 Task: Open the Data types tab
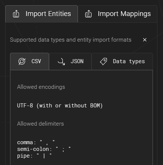(122, 61)
